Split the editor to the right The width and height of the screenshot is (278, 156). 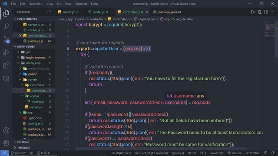point(266,12)
